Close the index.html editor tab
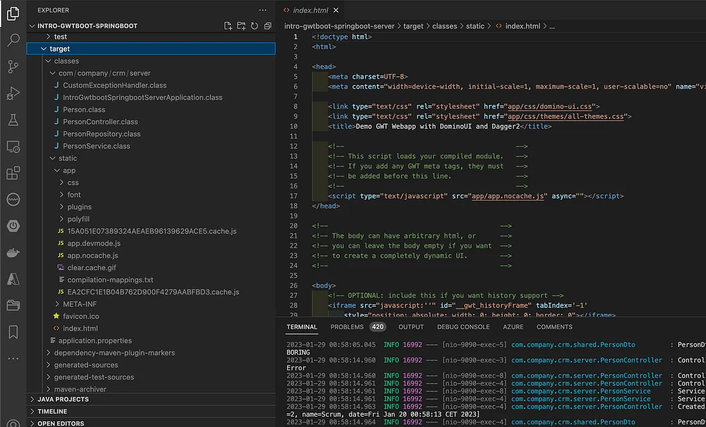The height and width of the screenshot is (427, 706). click(x=336, y=10)
